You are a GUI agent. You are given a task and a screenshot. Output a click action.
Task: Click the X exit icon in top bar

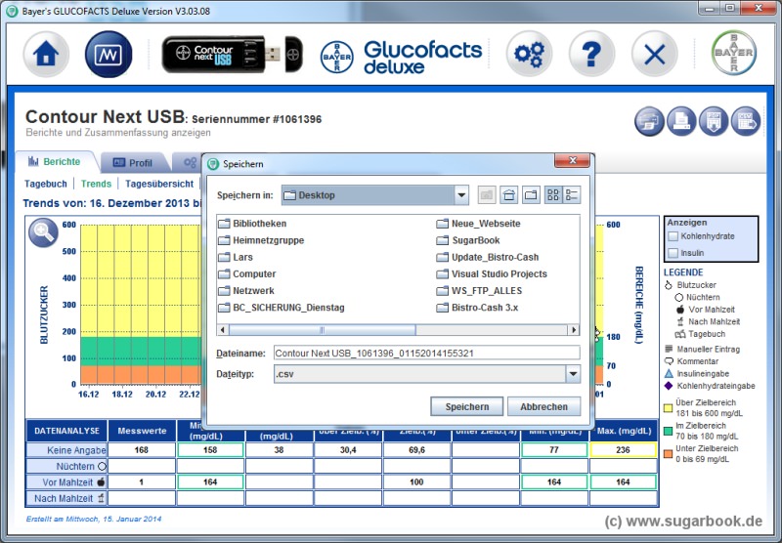[x=654, y=54]
